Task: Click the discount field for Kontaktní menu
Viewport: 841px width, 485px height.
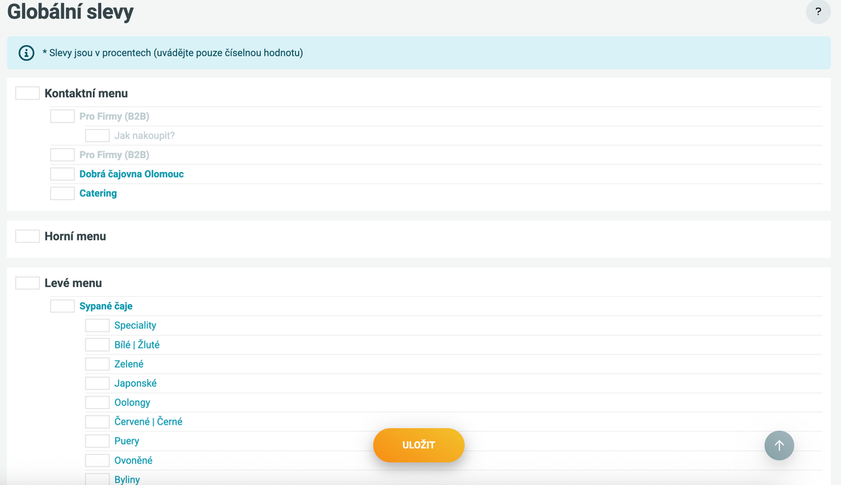Action: pos(28,94)
